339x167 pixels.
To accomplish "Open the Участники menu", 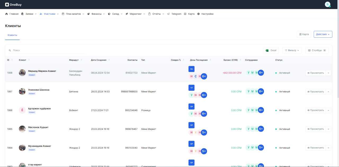I will [49, 14].
